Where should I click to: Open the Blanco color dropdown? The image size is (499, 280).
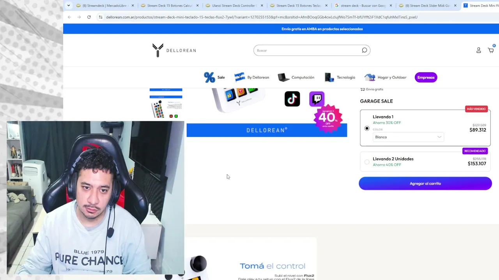(408, 137)
